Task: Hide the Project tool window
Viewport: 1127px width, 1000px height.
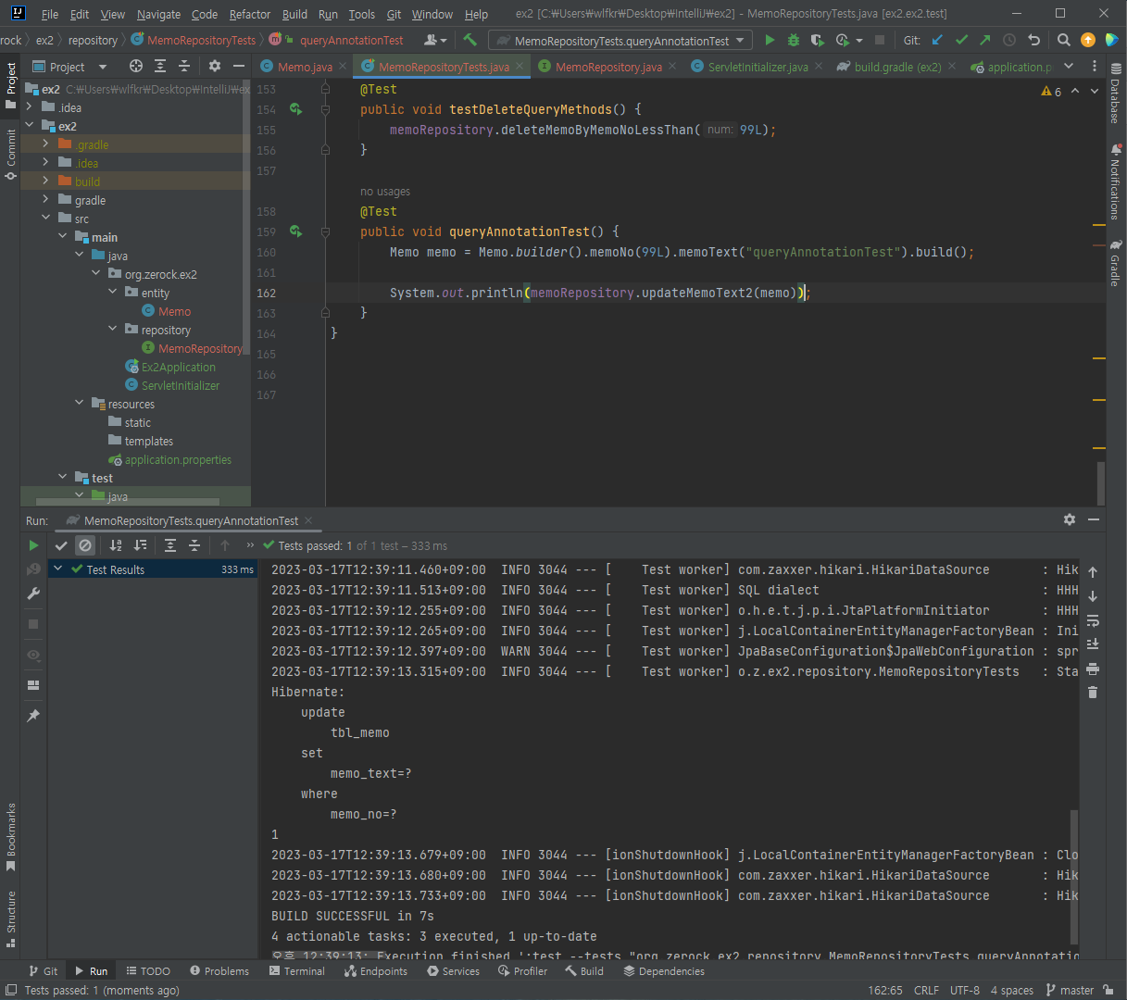Action: tap(239, 66)
